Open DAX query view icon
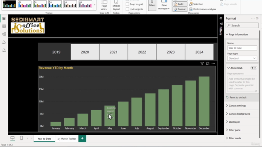This screenshot has width=262, height=147. point(4,42)
